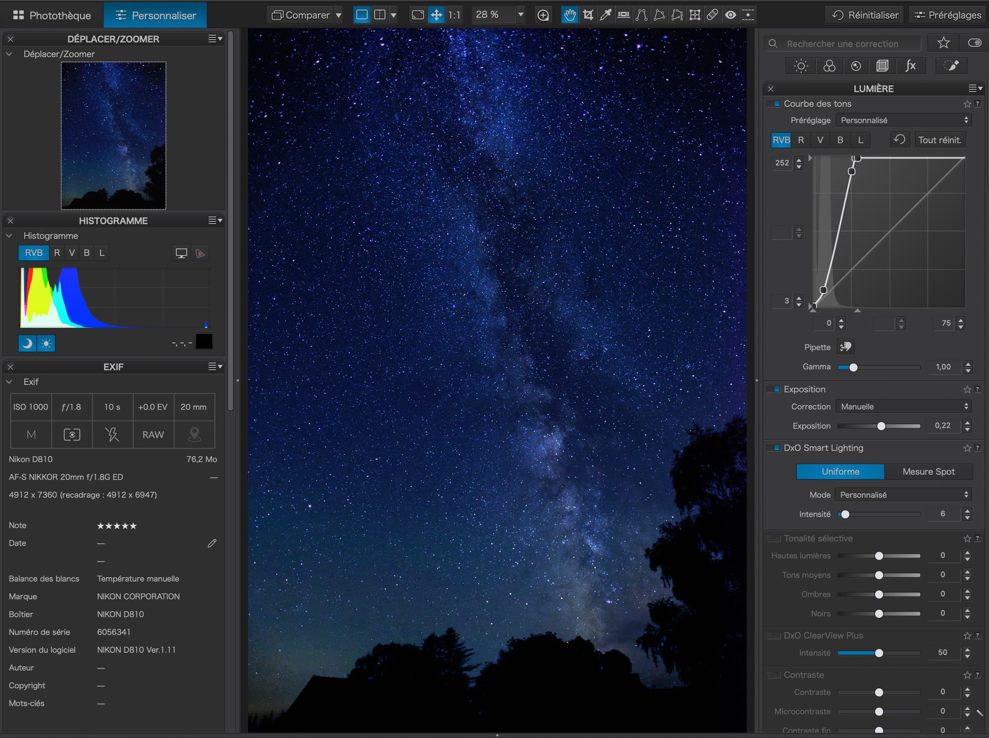Enable the DxO ClearView Plus checkbox
This screenshot has height=738, width=989.
(774, 636)
